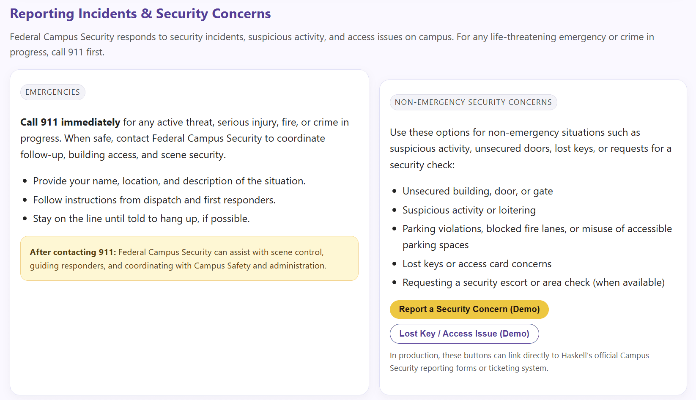Click the Reporting Incidents & Security Concerns heading
This screenshot has height=400, width=696.
tap(140, 14)
